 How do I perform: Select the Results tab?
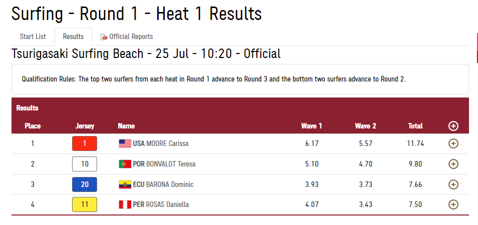click(x=73, y=36)
